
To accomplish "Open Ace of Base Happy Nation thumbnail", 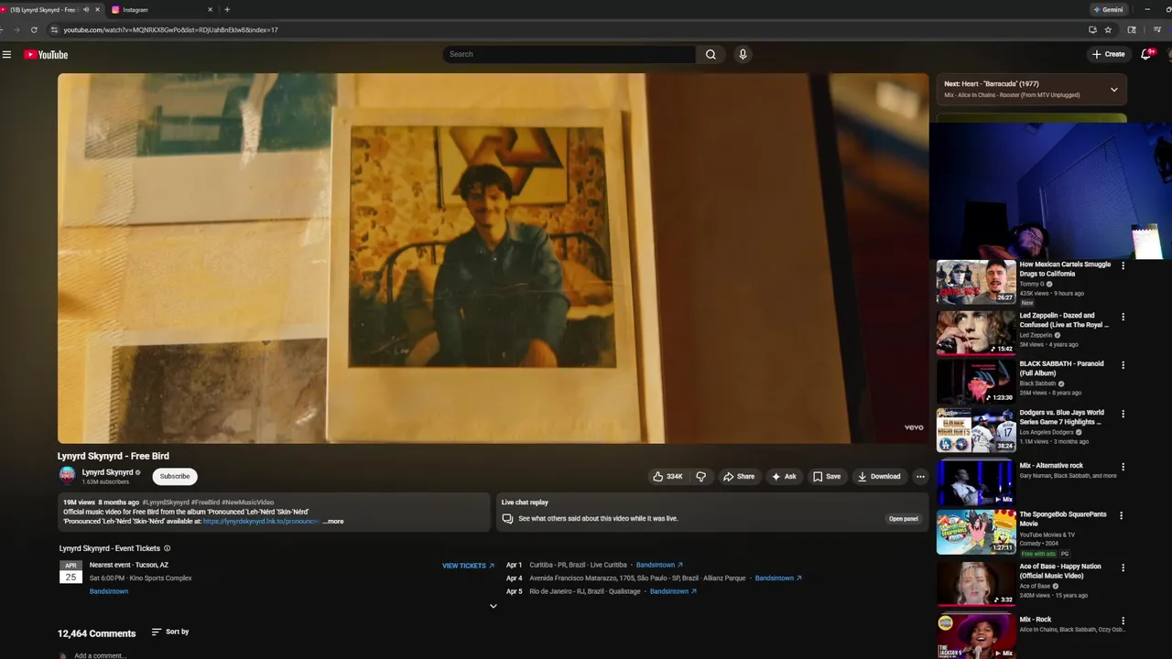I will (x=976, y=583).
